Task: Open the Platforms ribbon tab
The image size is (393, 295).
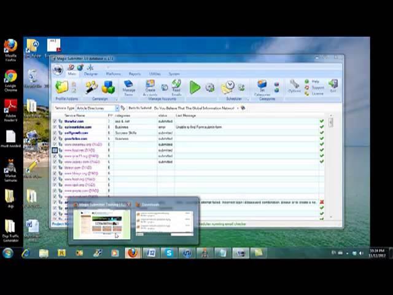Action: (x=113, y=74)
